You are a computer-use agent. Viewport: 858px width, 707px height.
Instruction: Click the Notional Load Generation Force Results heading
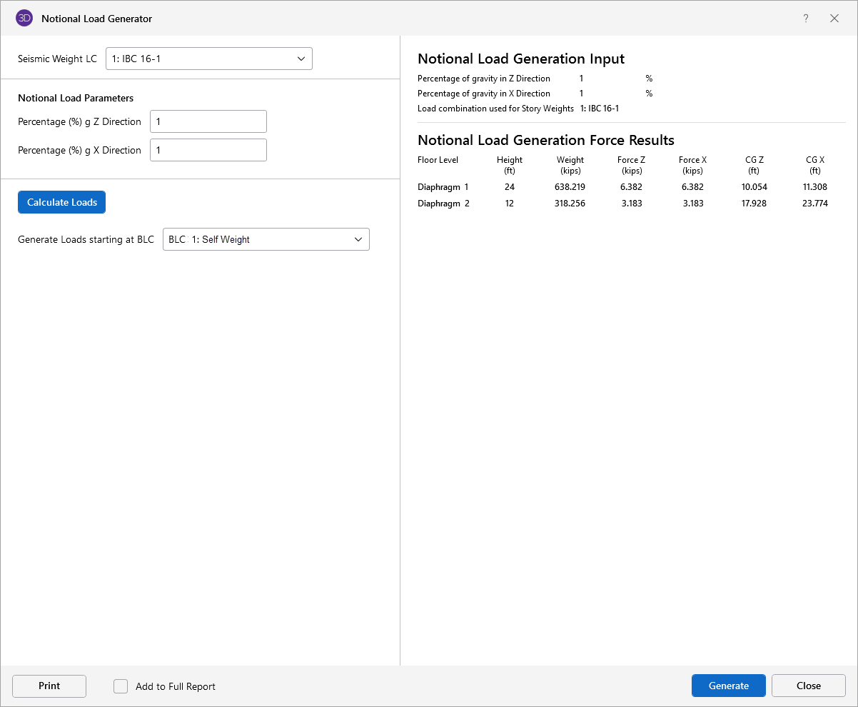(545, 140)
